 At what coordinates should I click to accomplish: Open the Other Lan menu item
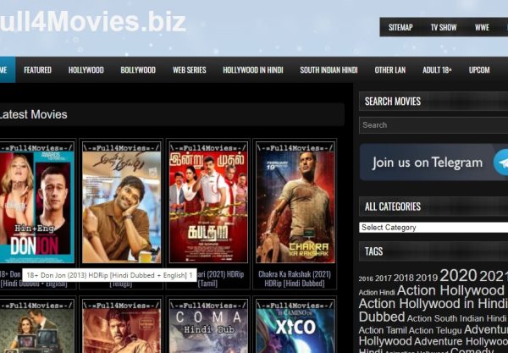pyautogui.click(x=390, y=70)
